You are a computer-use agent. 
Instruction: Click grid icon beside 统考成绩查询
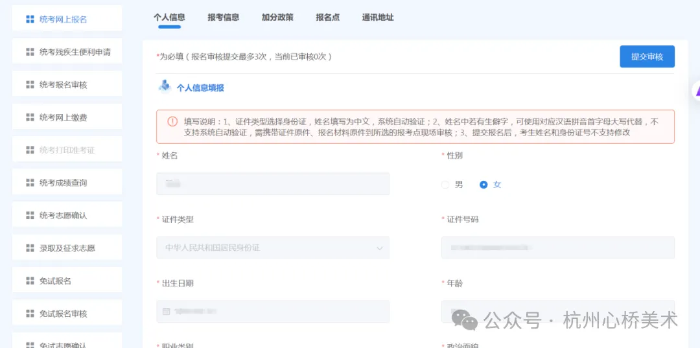coord(30,183)
